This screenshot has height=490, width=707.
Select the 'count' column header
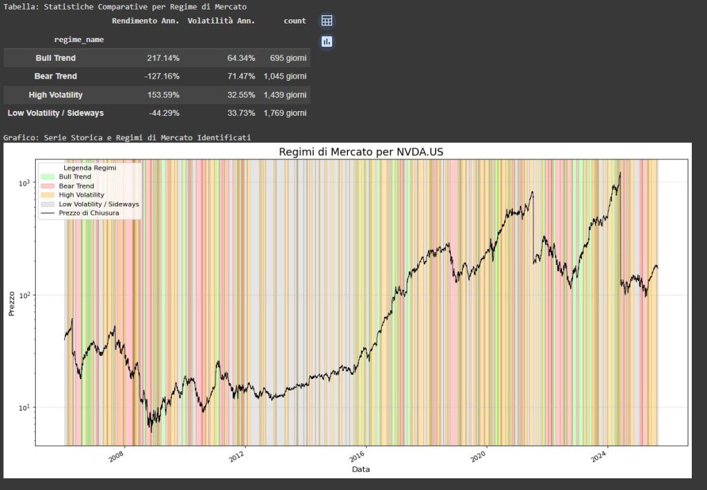click(295, 21)
